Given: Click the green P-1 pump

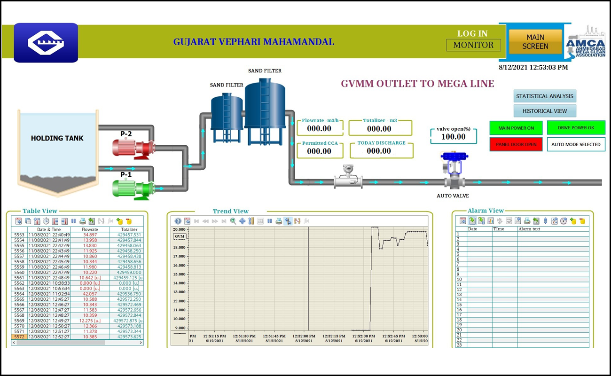Looking at the screenshot, I should pyautogui.click(x=134, y=189).
